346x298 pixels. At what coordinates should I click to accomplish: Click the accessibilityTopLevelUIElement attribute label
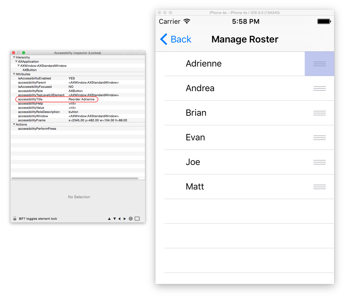(x=41, y=95)
